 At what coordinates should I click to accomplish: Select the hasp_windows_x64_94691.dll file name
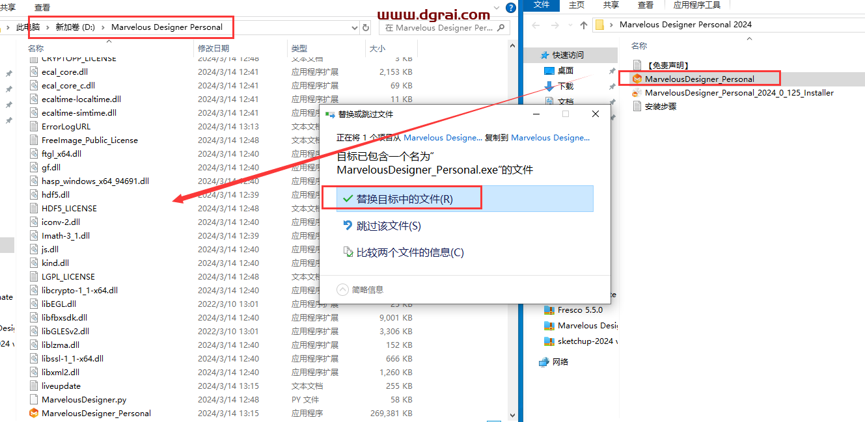(95, 181)
